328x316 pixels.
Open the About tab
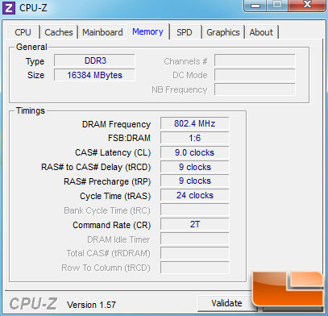(261, 32)
